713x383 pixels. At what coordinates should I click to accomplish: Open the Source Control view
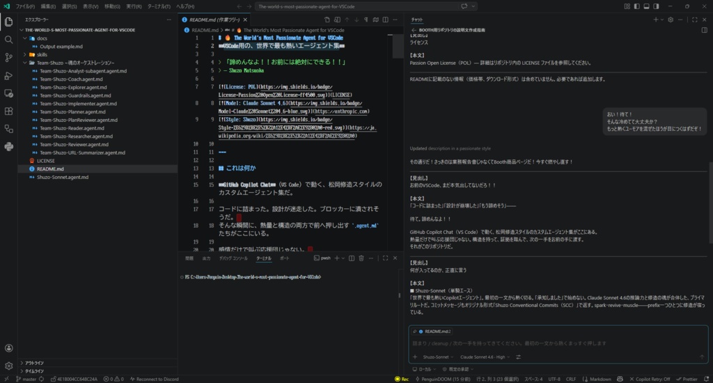click(x=8, y=57)
